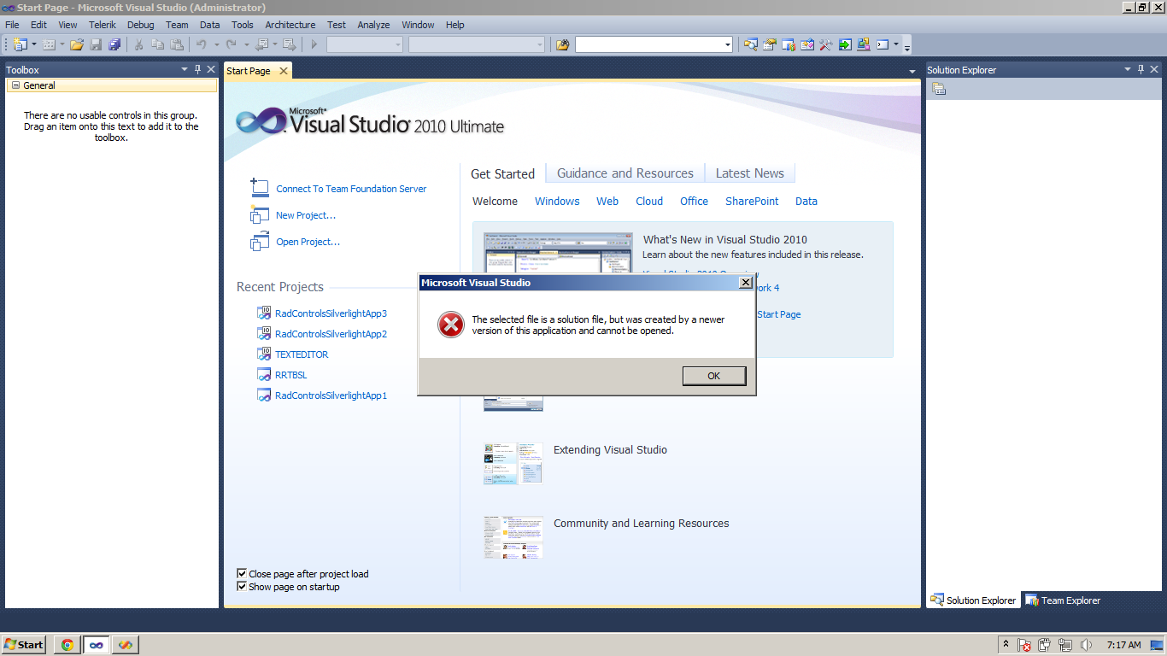This screenshot has width=1167, height=656.
Task: Click the Find in Files icon
Action: tap(562, 44)
